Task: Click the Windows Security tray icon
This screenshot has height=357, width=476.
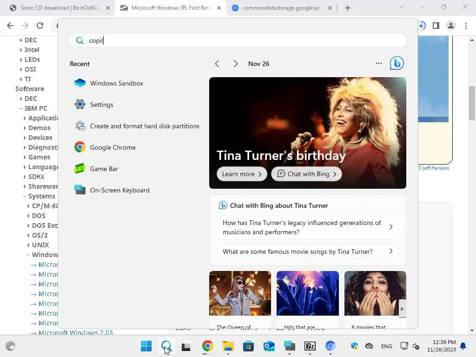Action: 354,346
